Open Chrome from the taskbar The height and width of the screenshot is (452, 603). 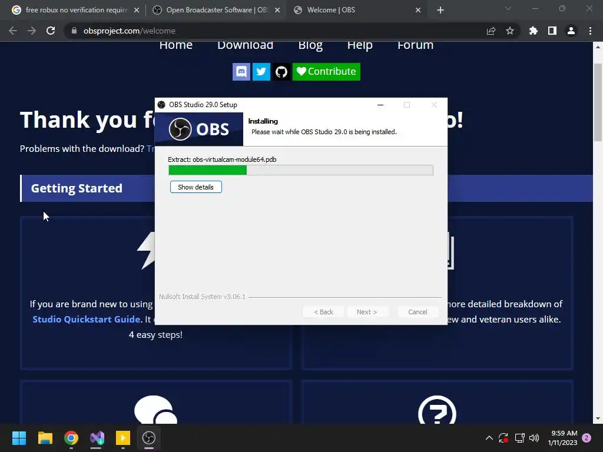click(x=71, y=438)
